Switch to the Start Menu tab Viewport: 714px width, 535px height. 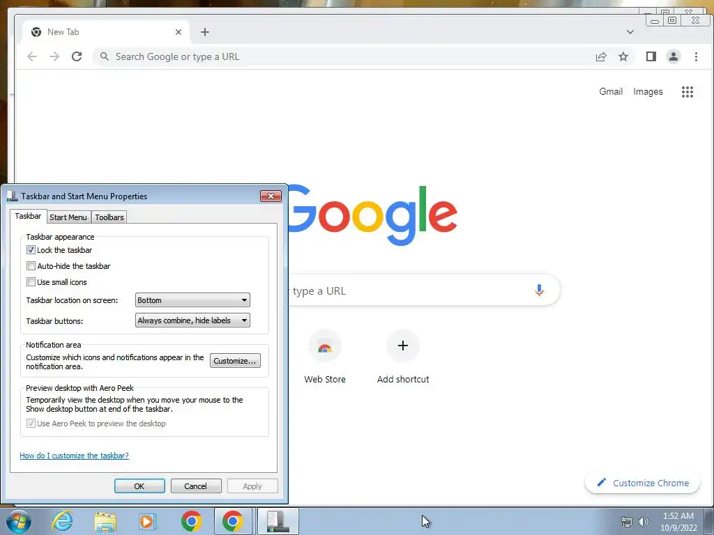pyautogui.click(x=68, y=217)
